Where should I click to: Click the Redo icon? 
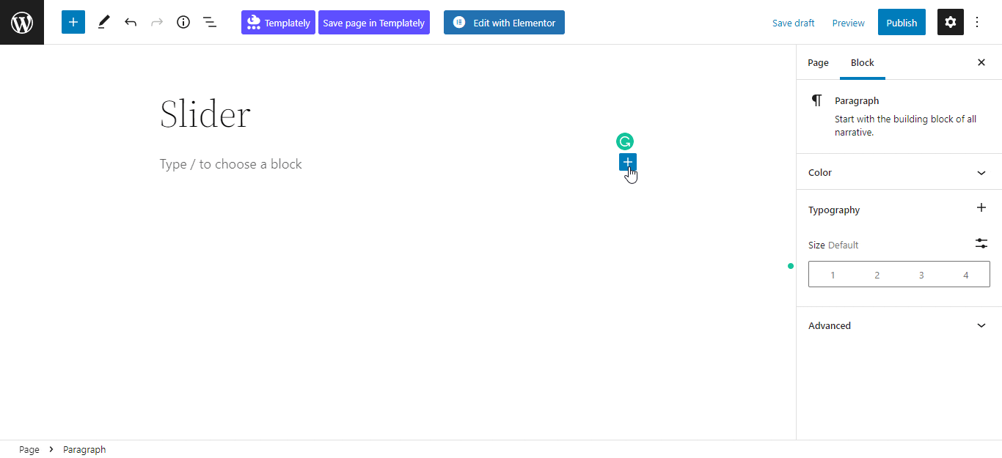click(x=157, y=22)
